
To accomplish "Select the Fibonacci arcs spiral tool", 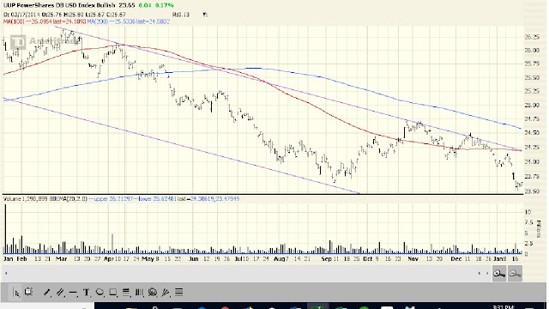I will pyautogui.click(x=153, y=292).
